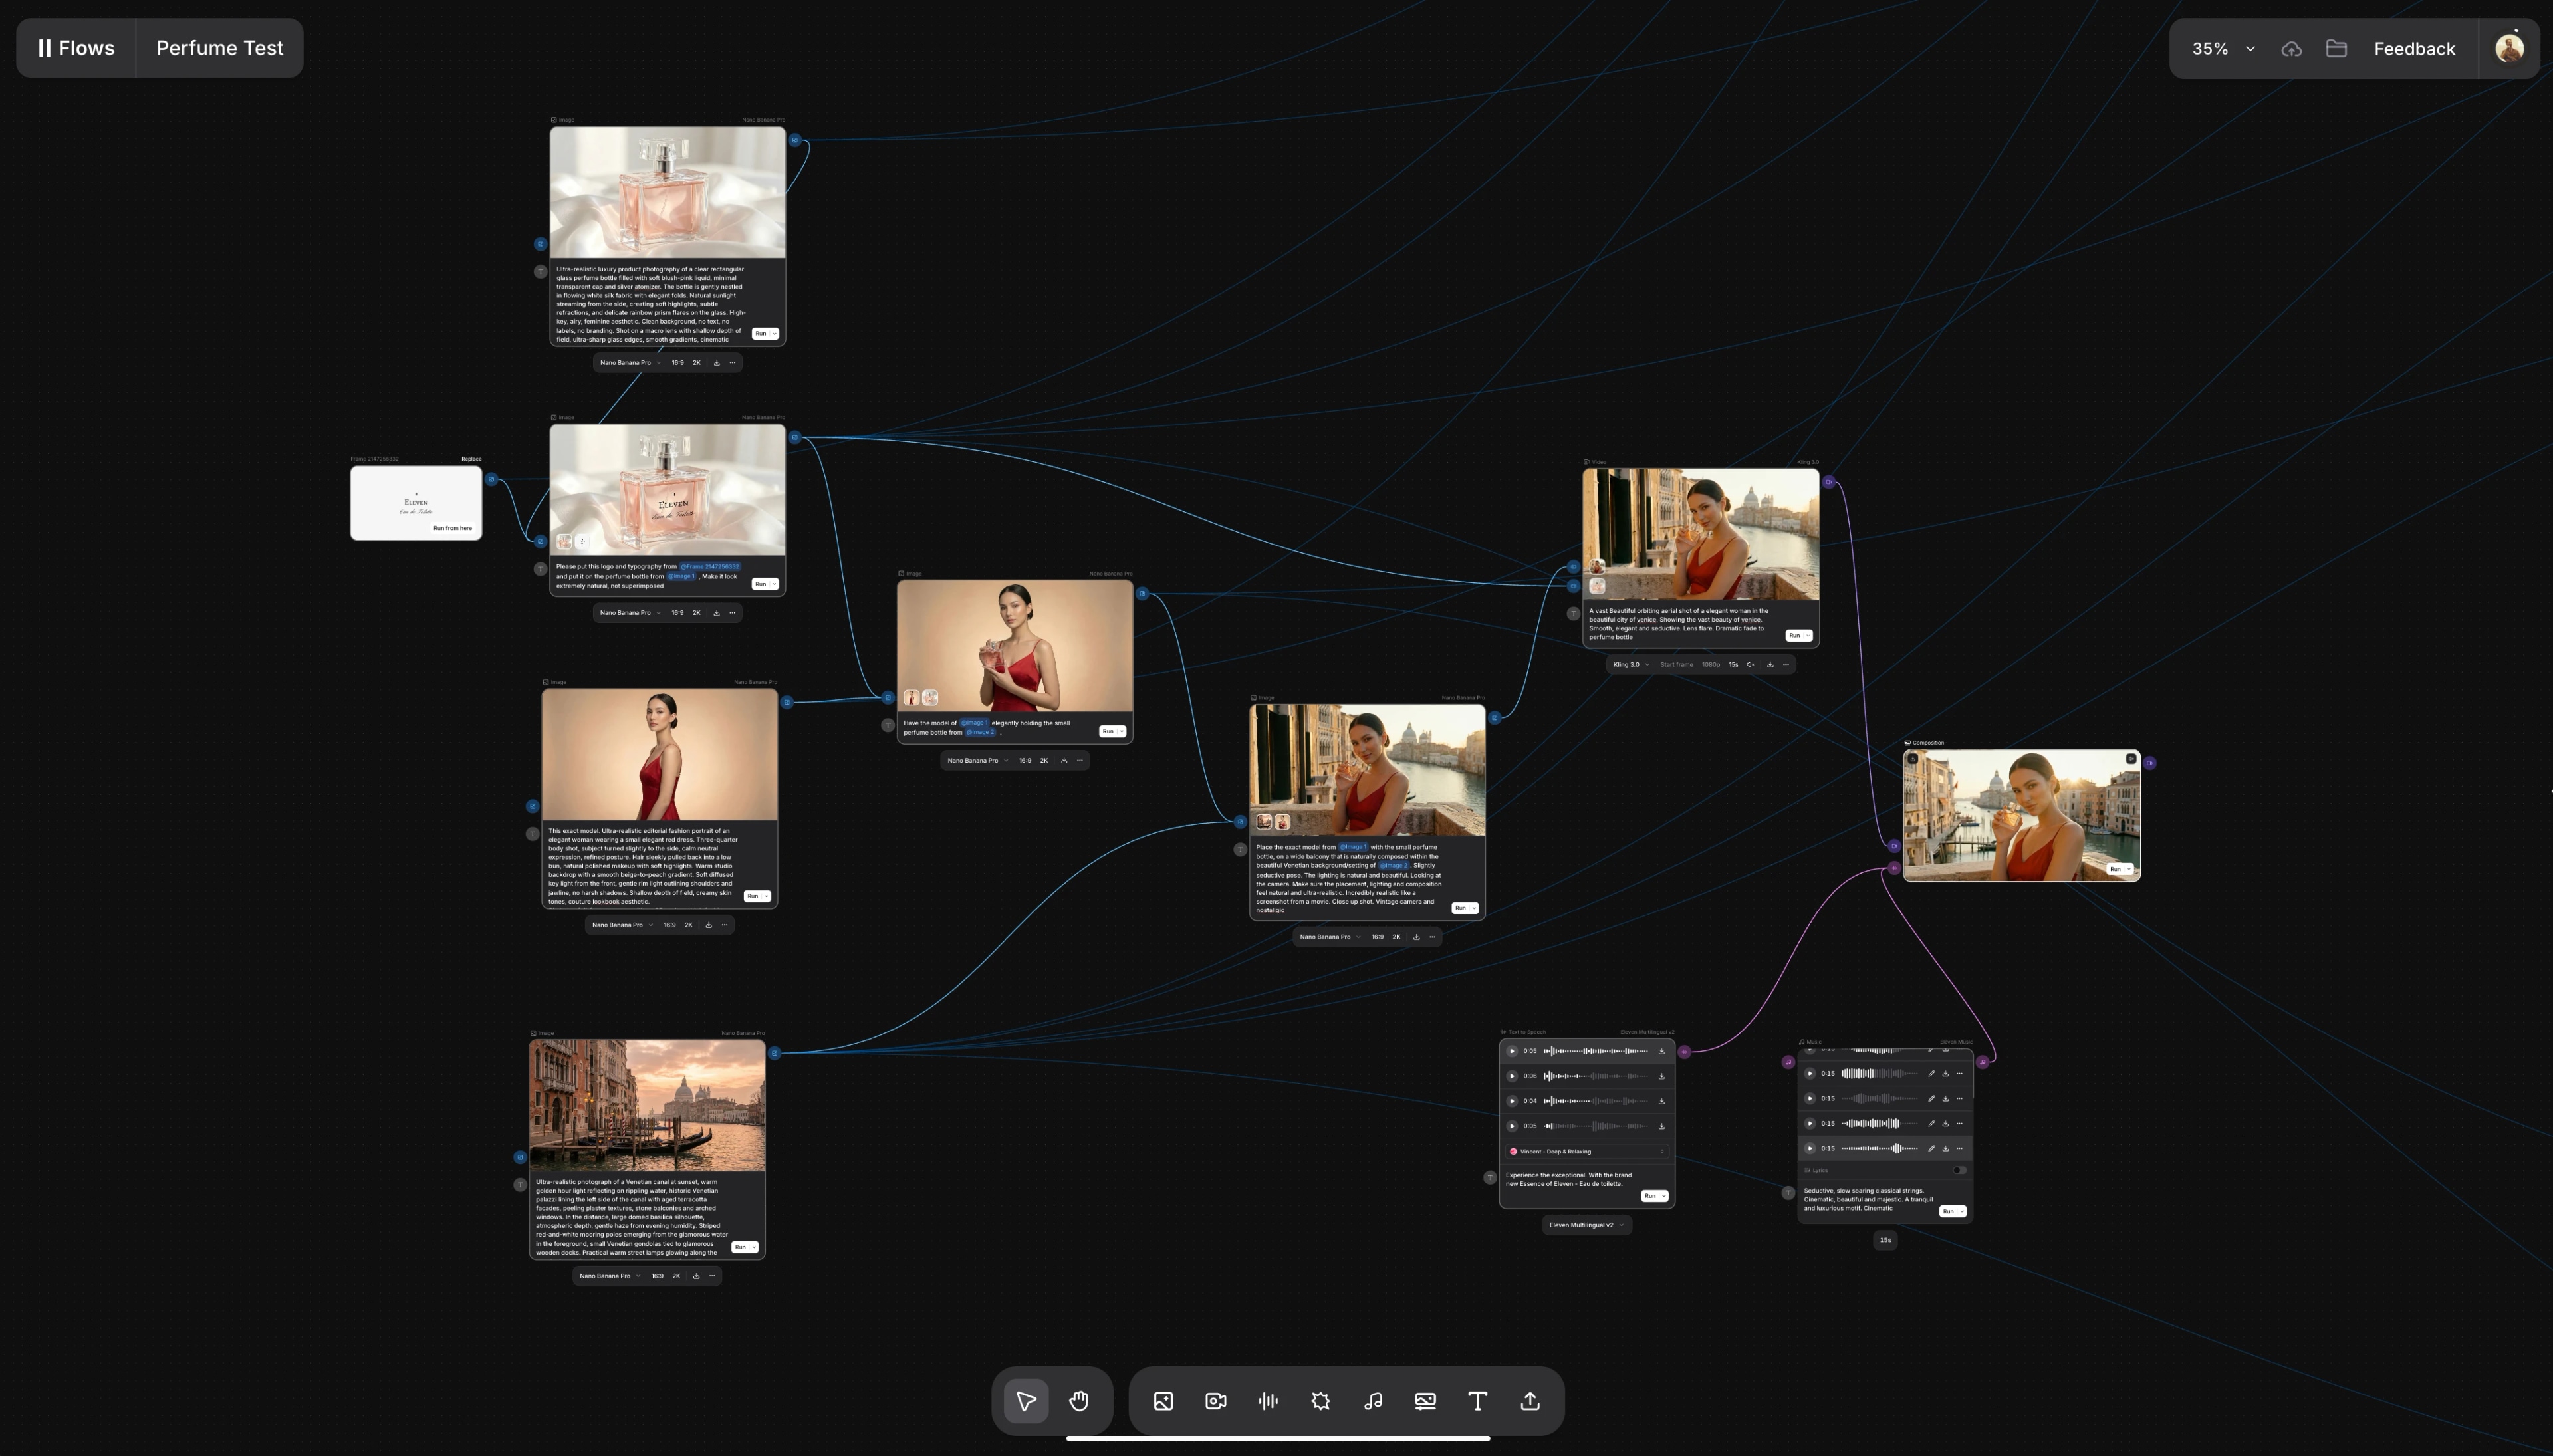The height and width of the screenshot is (1456, 2553).
Task: Toggle the Lyrics switch in Music node
Action: 1959,1170
